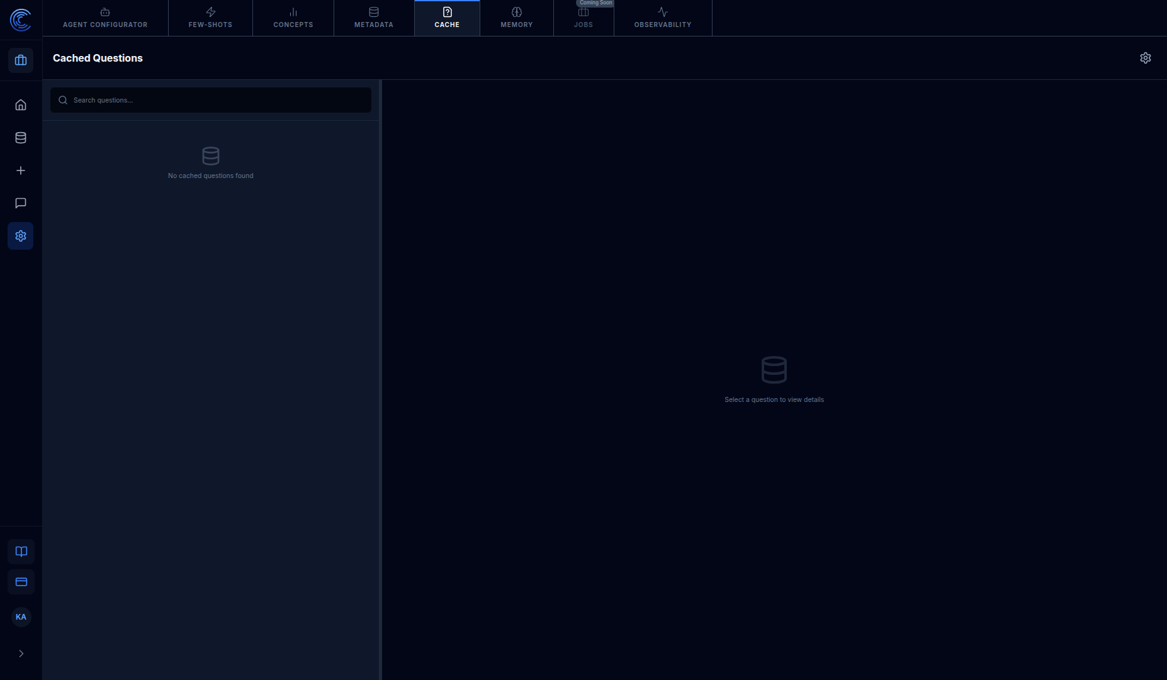Open documentation book icon
The image size is (1167, 680).
point(21,552)
